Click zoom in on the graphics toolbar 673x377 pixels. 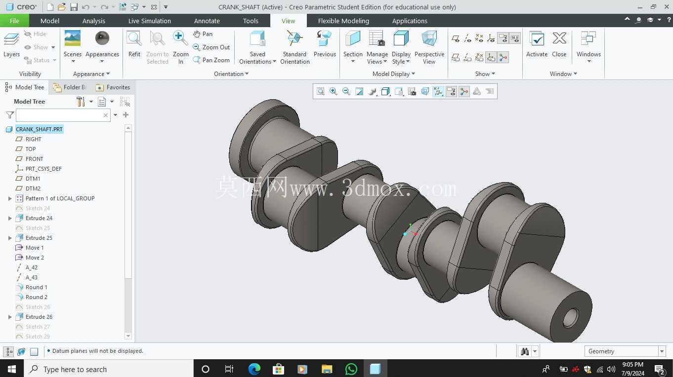(x=334, y=91)
